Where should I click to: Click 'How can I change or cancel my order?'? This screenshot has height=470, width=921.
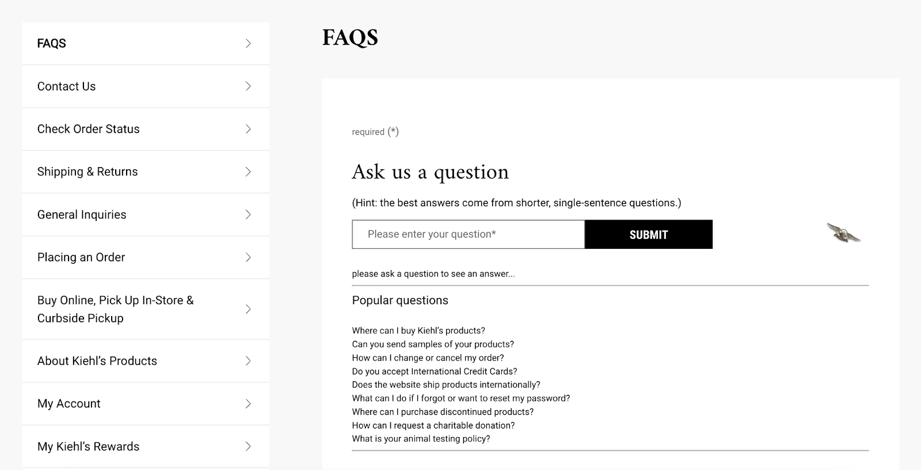pos(428,357)
